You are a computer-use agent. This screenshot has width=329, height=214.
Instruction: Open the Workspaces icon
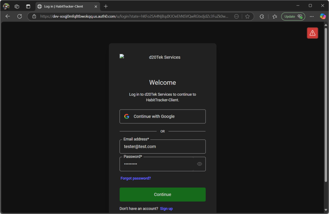tap(17, 6)
